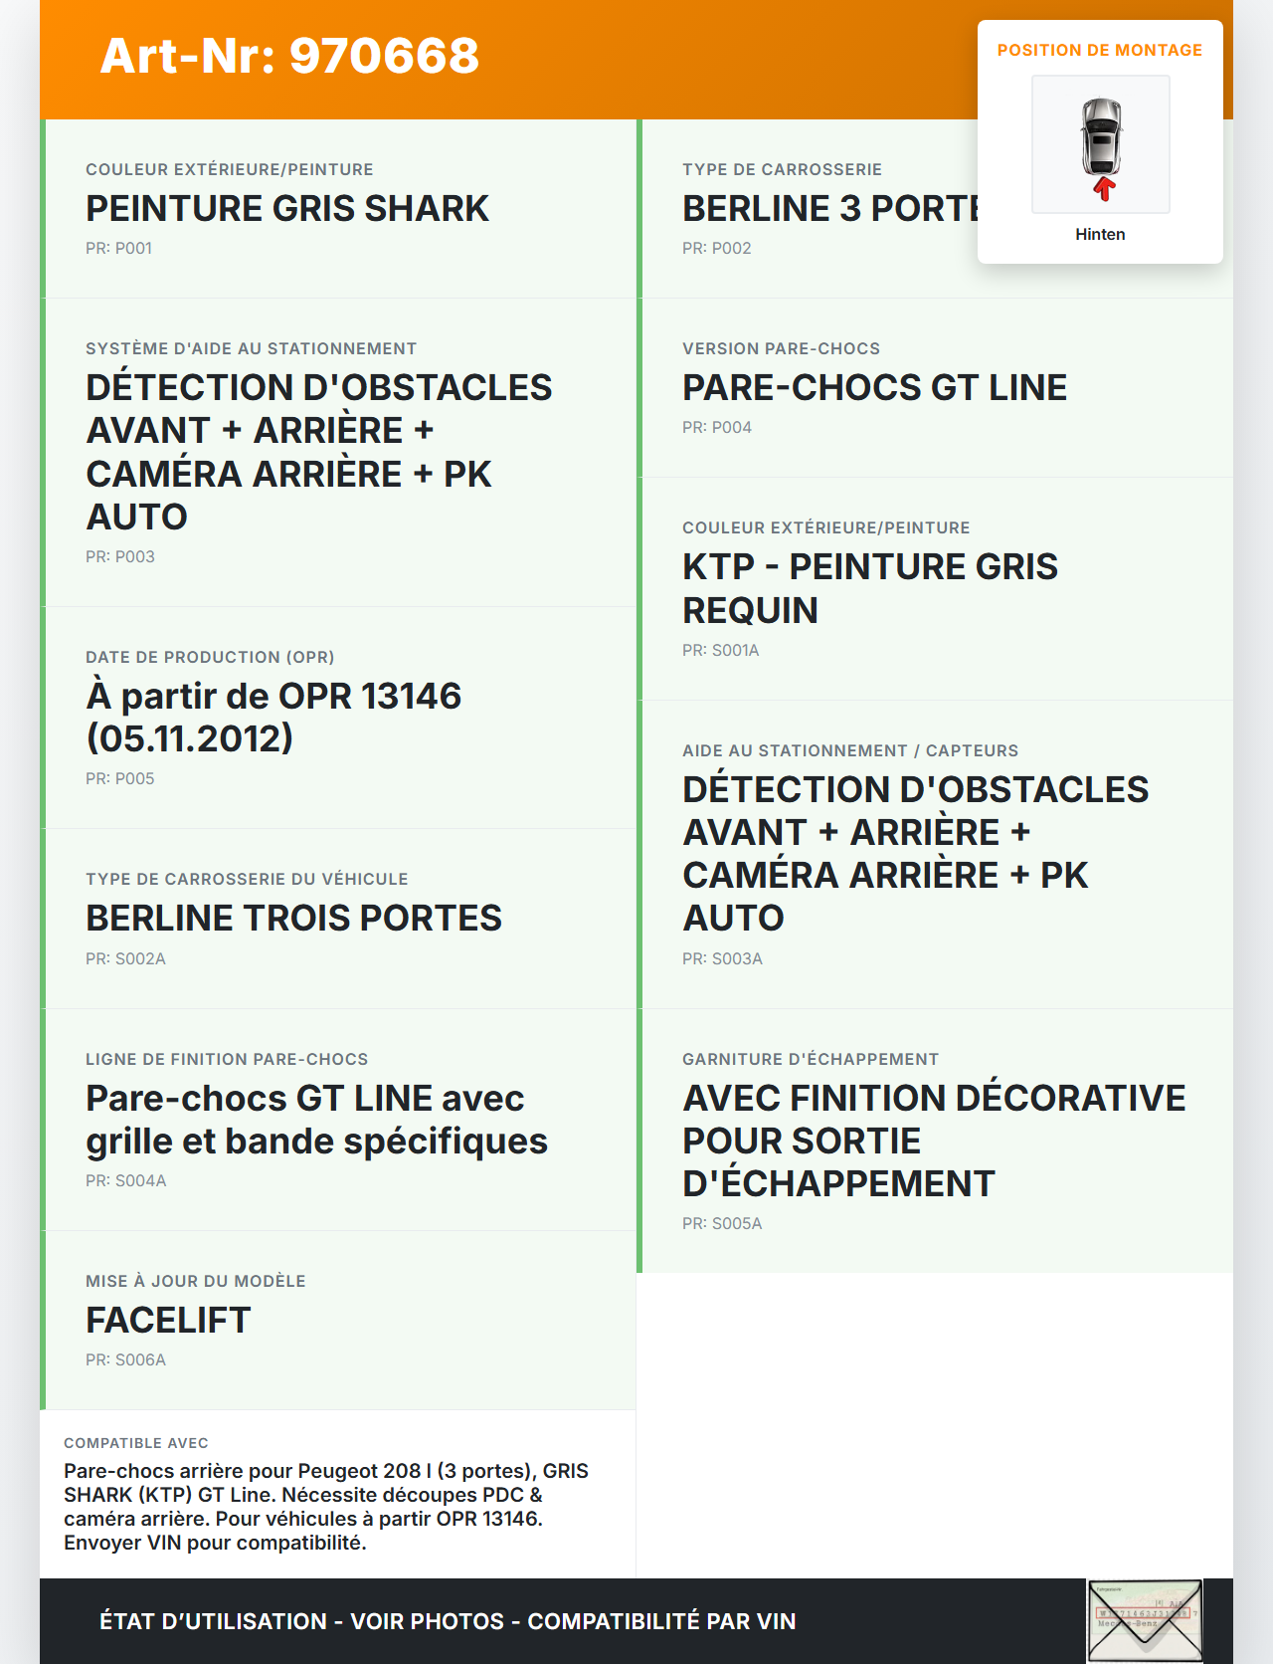Select the 'PEINTURE GRIS SHARK' spec card
Screen dimensions: 1273x1665
pos(287,209)
